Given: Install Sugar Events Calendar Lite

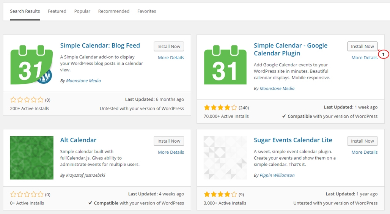Looking at the screenshot, I should 362,141.
